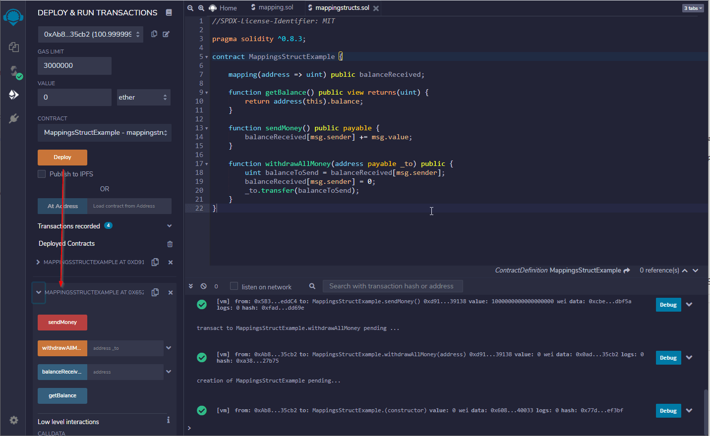Click pending transactions counter 0

tap(216, 286)
